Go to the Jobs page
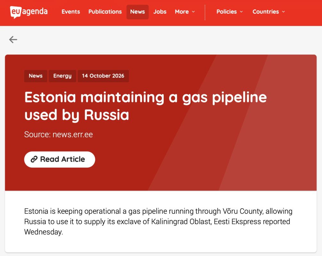The height and width of the screenshot is (256, 322). coord(160,12)
